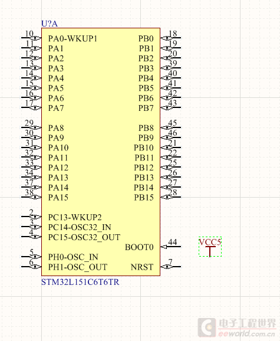Screen dimensions: 280x341
Task: Select pin label PH1-OSC_OUT
Action: [78, 267]
